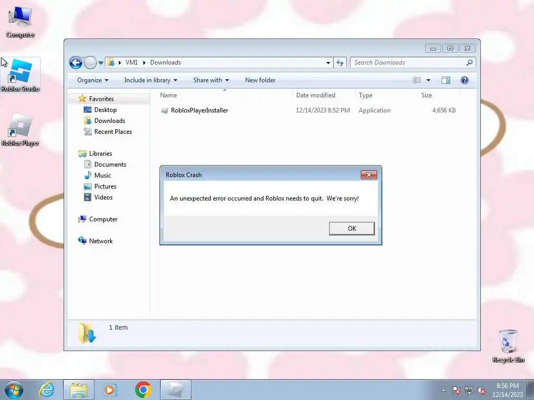Sort by the Name column header
Viewport: 534px width, 400px height.
point(225,95)
